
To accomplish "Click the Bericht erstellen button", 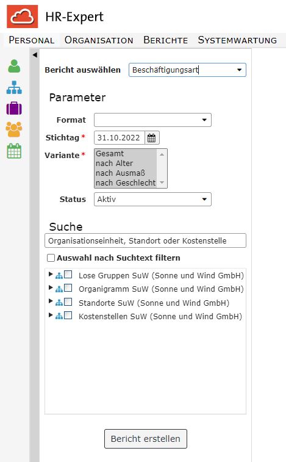I will [146, 439].
